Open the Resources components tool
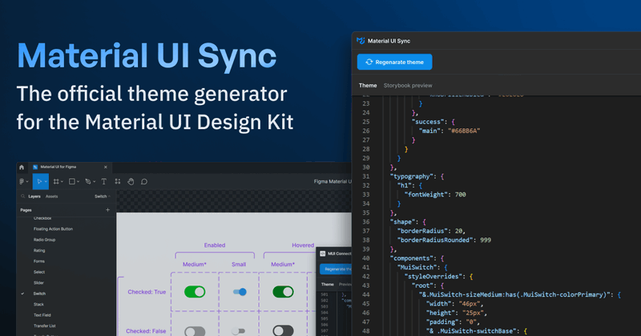 point(118,181)
